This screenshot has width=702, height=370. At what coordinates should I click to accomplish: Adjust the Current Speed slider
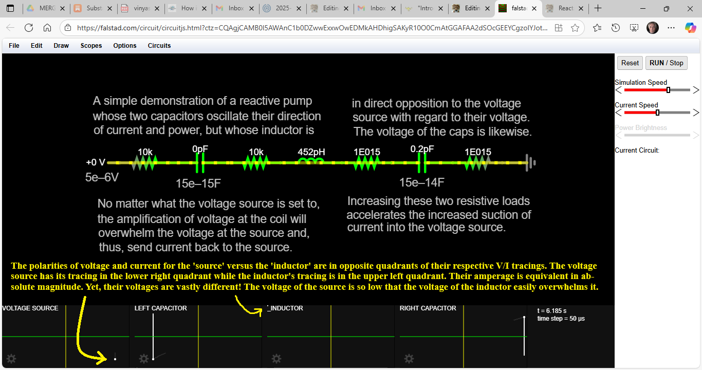coord(657,113)
